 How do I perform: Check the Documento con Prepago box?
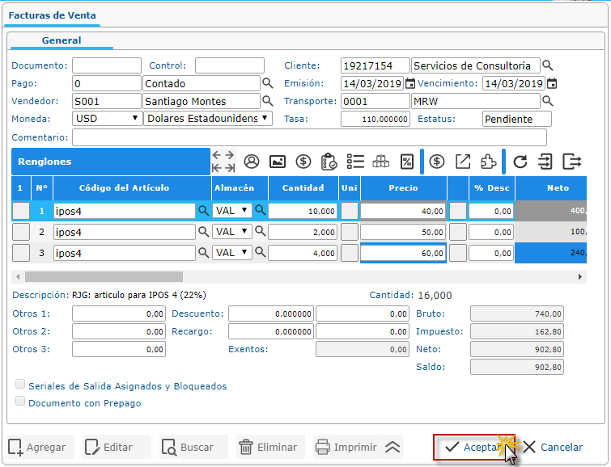pos(20,402)
